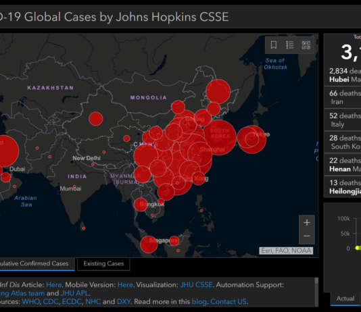
Task: Open the JHU CSSE visualization link
Action: point(196,284)
